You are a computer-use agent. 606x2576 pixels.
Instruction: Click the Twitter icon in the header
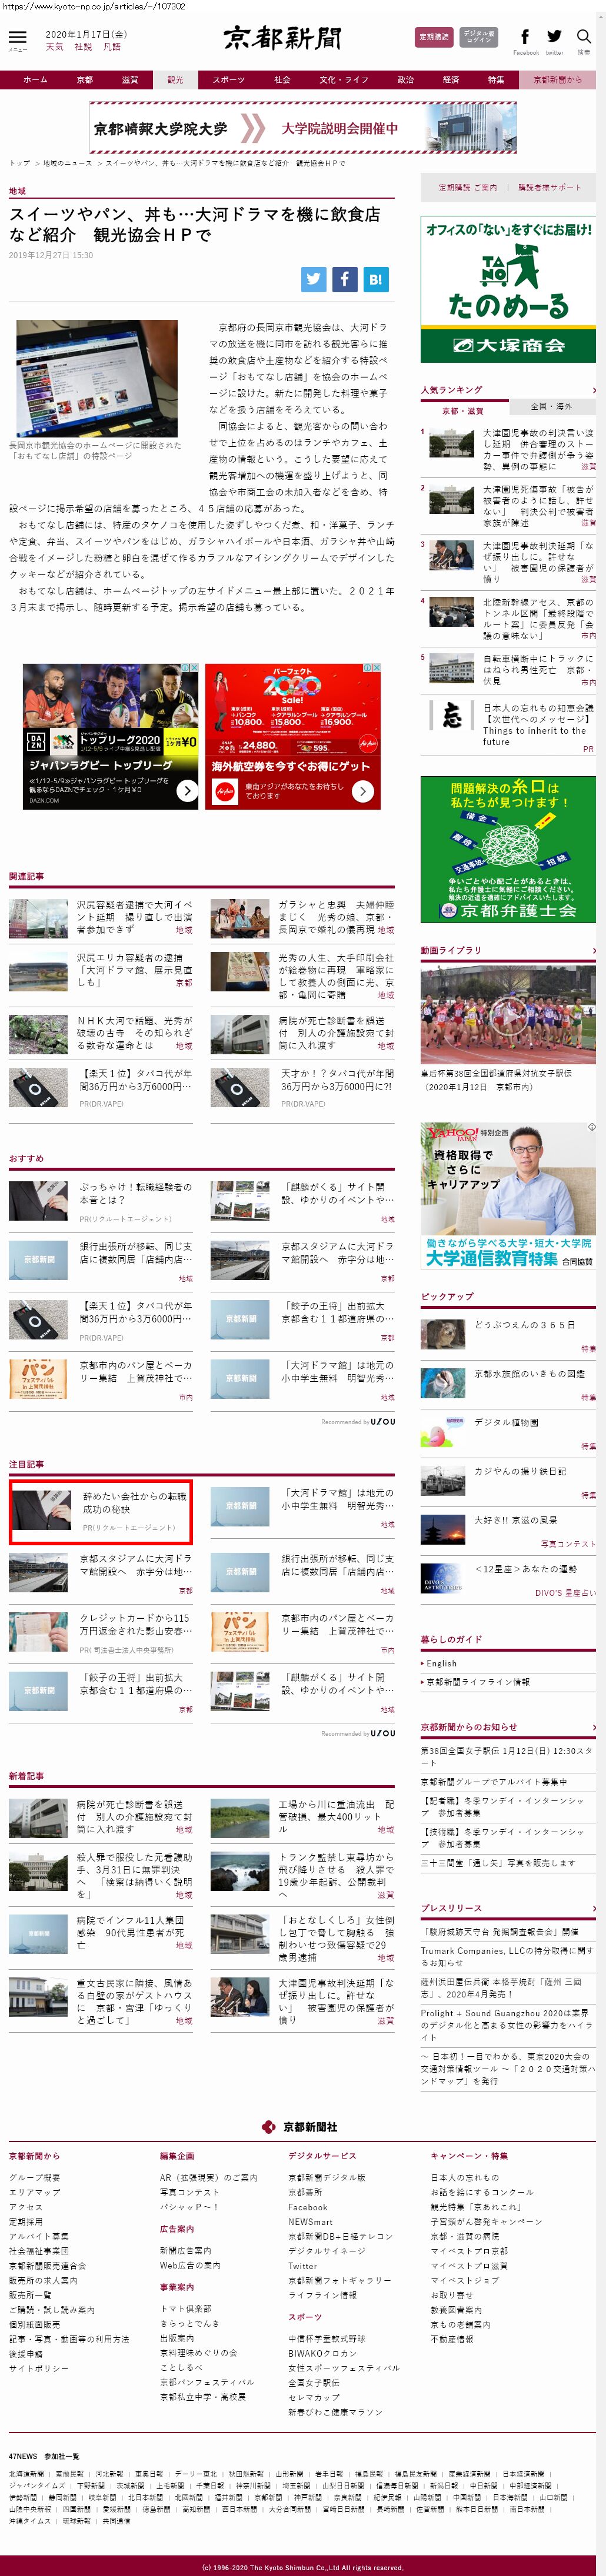coord(554,37)
